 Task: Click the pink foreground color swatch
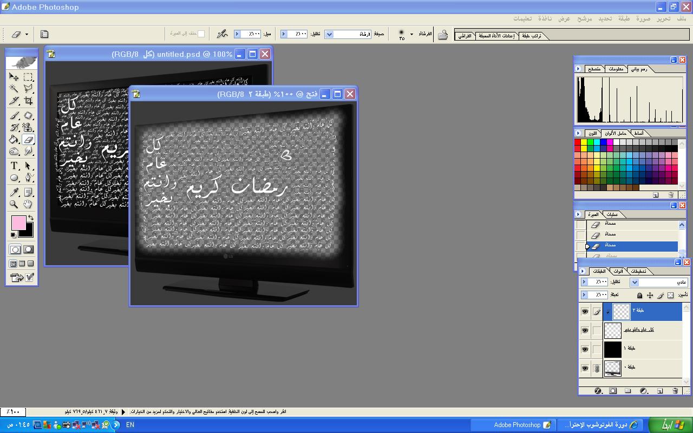pyautogui.click(x=18, y=222)
